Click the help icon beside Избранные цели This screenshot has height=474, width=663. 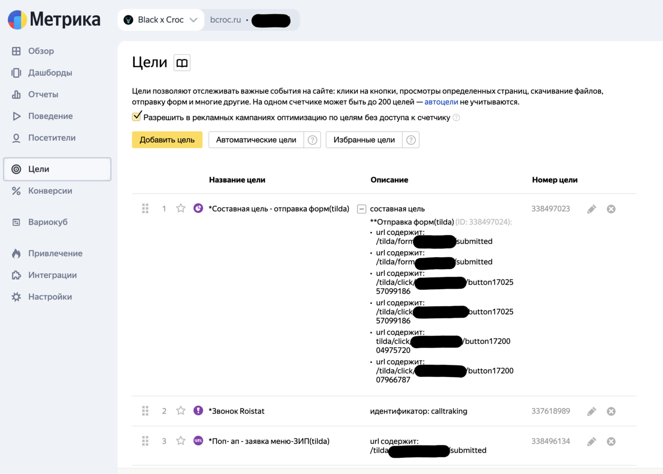point(411,140)
